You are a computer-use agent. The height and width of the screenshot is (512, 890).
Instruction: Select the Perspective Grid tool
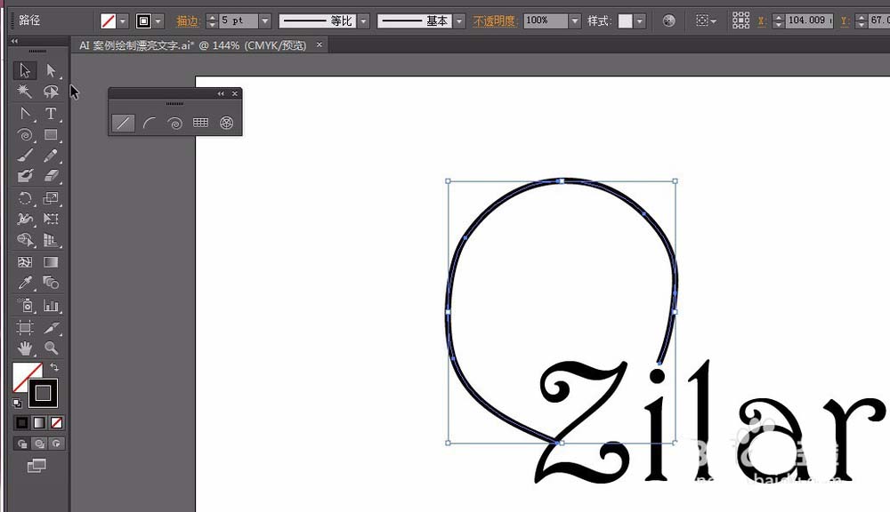point(51,240)
